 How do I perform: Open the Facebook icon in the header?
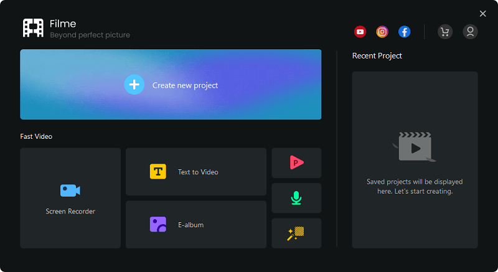(404, 32)
